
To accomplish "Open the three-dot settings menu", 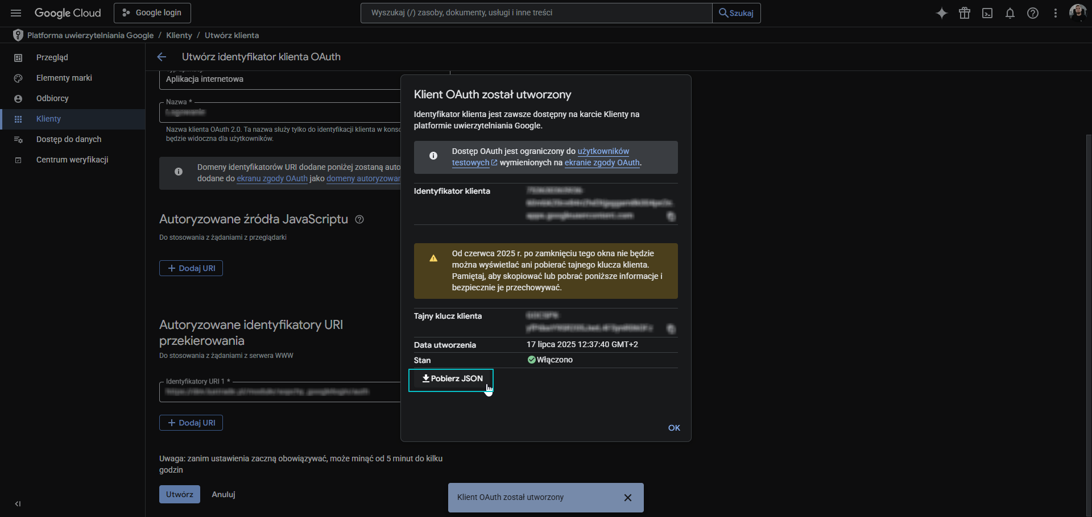I will (1056, 13).
